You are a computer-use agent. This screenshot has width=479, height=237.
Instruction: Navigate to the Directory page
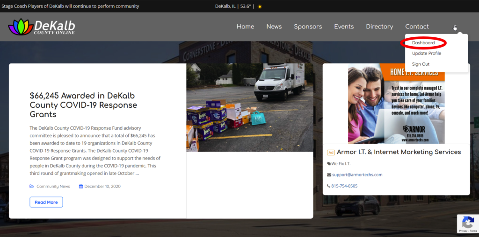[379, 27]
